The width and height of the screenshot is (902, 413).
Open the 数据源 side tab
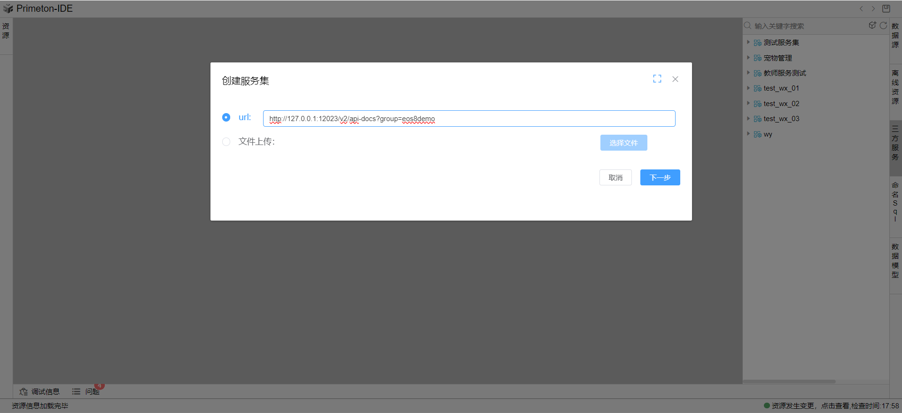895,36
